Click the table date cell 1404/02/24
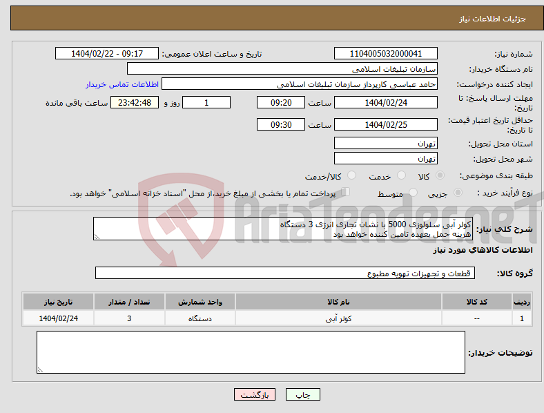The image size is (544, 413). pyautogui.click(x=58, y=318)
